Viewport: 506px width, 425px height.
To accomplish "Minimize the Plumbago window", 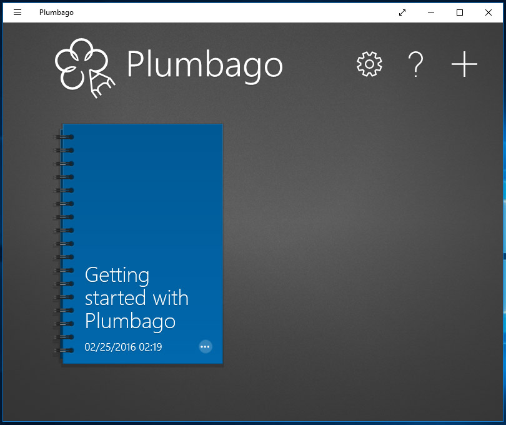I will click(431, 12).
